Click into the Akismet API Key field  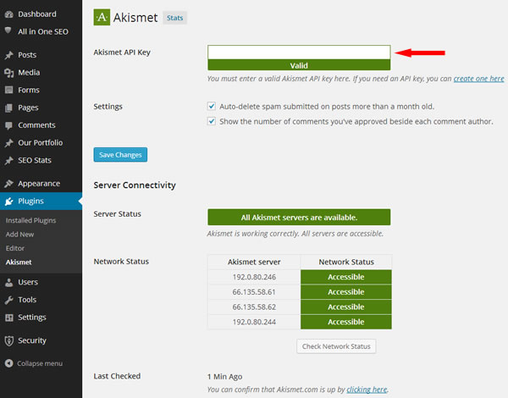point(298,53)
